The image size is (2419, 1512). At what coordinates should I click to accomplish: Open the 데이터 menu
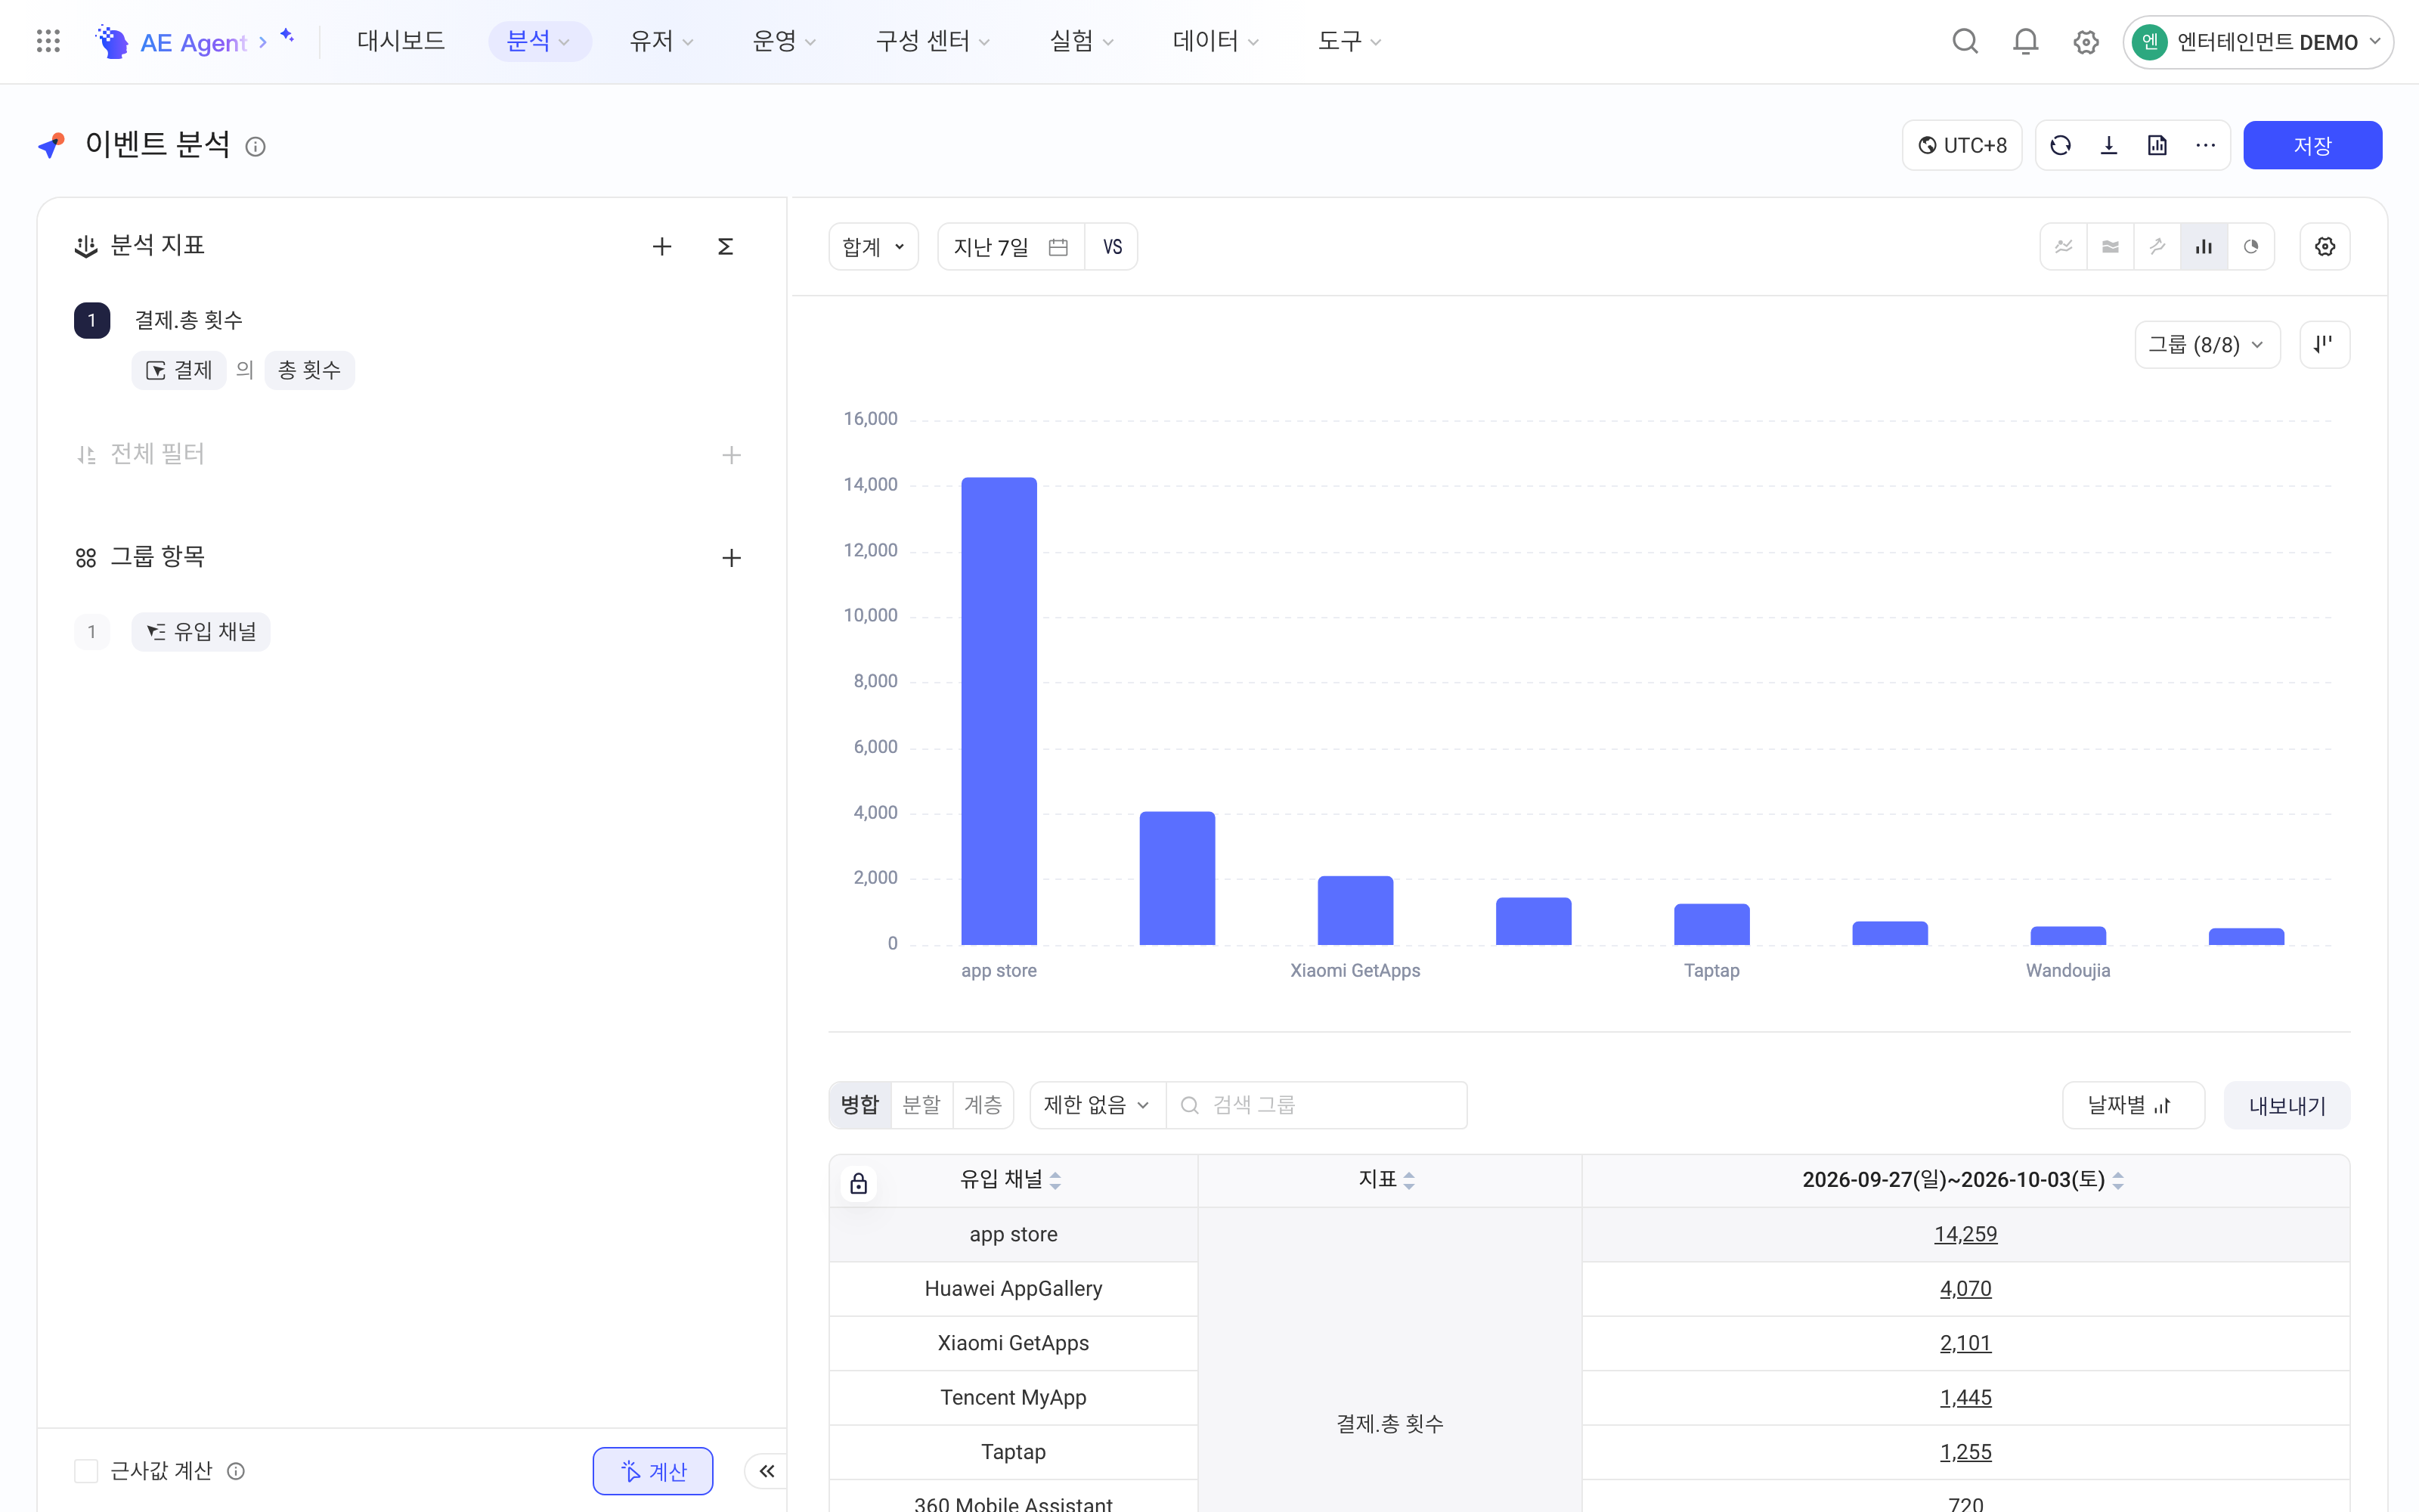1216,41
